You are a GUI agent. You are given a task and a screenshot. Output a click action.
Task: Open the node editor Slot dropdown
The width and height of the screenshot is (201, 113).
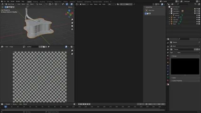click(x=111, y=4)
